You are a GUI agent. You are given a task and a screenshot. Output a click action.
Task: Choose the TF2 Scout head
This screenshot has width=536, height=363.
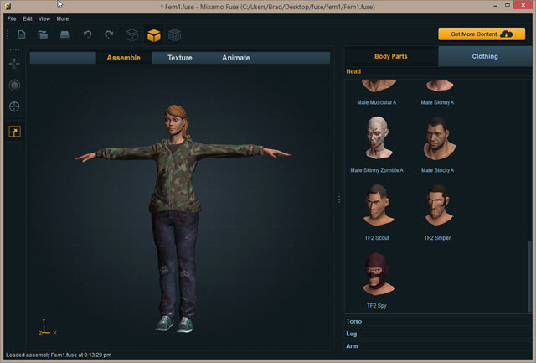378,205
